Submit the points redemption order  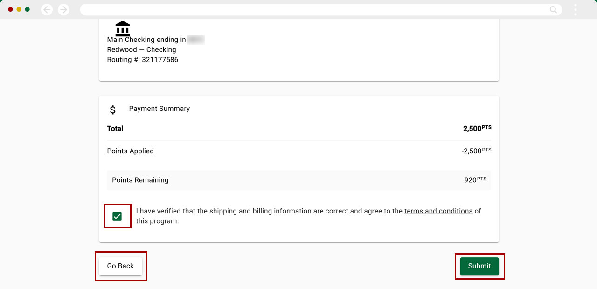tap(479, 266)
